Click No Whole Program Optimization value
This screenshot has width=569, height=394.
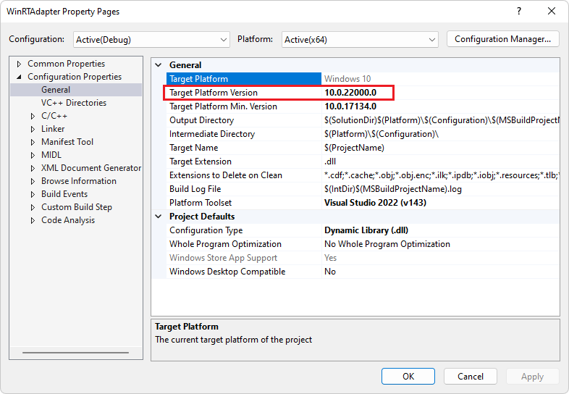387,244
